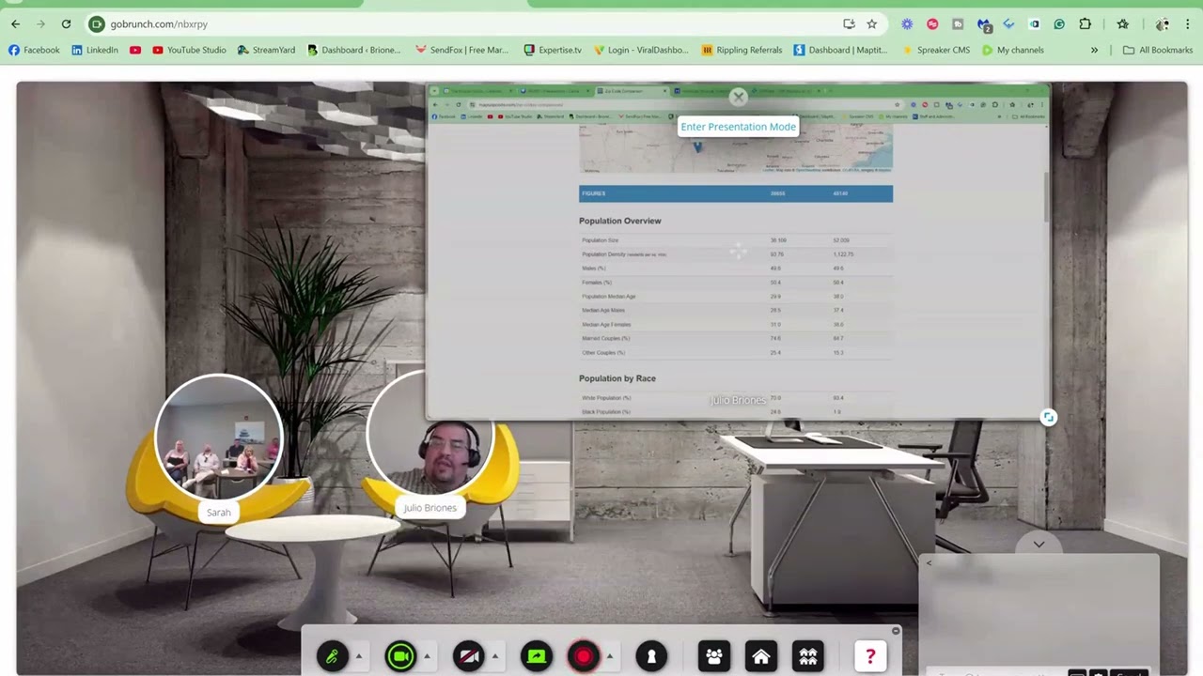Image resolution: width=1203 pixels, height=676 pixels.
Task: Click the blue resize handle of shared screen
Action: pos(1049,418)
